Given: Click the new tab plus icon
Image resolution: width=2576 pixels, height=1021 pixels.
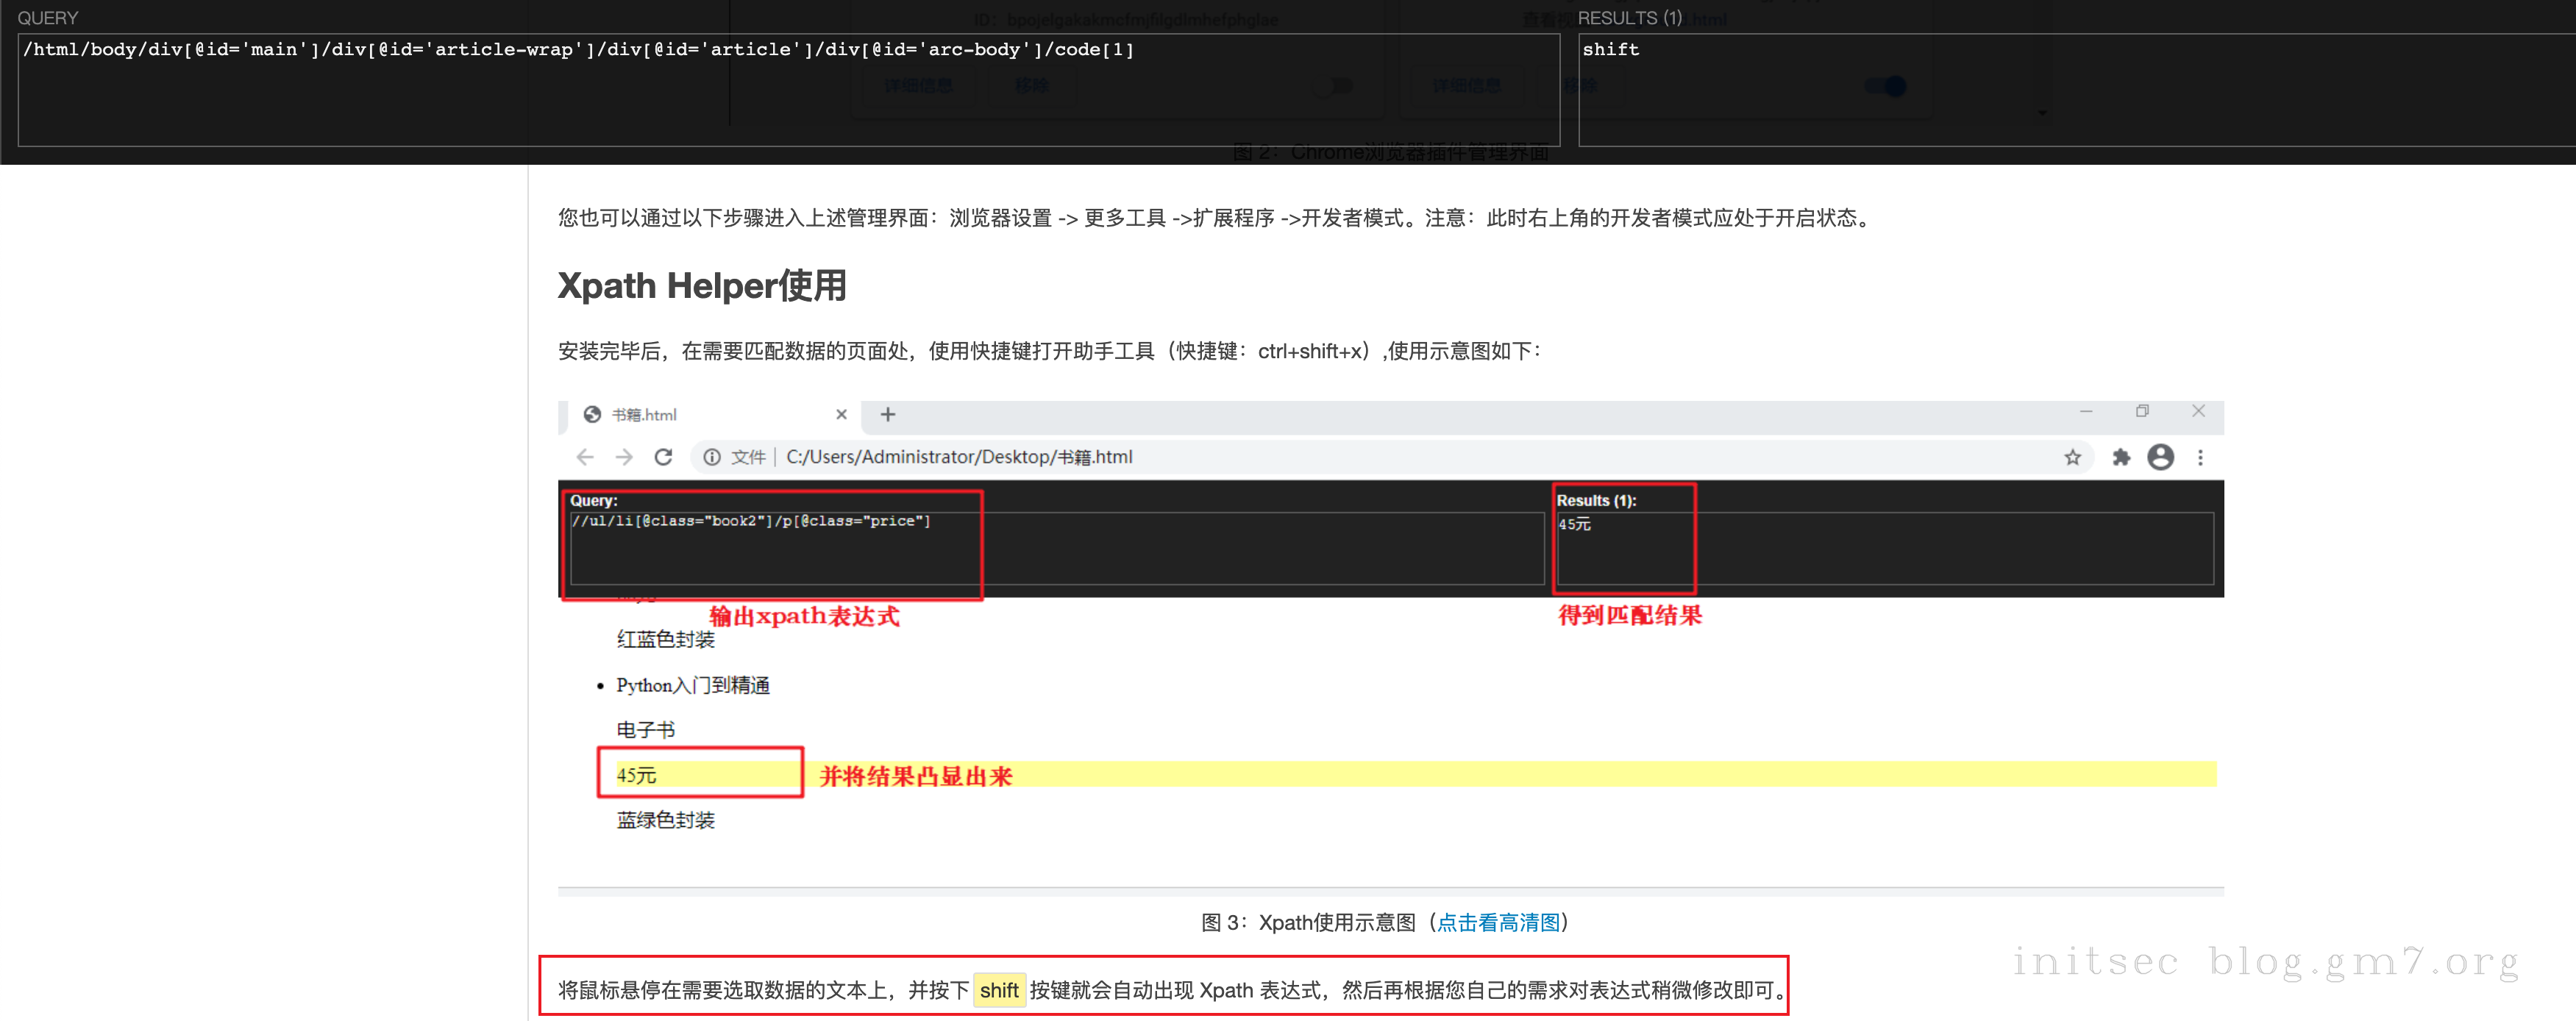Looking at the screenshot, I should [887, 414].
